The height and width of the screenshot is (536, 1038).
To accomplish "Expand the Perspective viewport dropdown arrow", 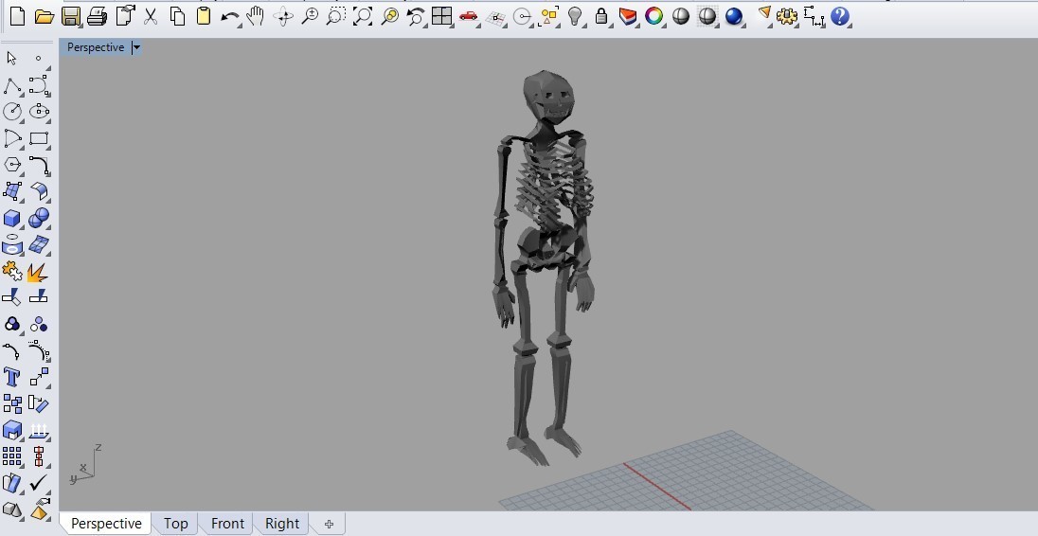I will point(136,47).
